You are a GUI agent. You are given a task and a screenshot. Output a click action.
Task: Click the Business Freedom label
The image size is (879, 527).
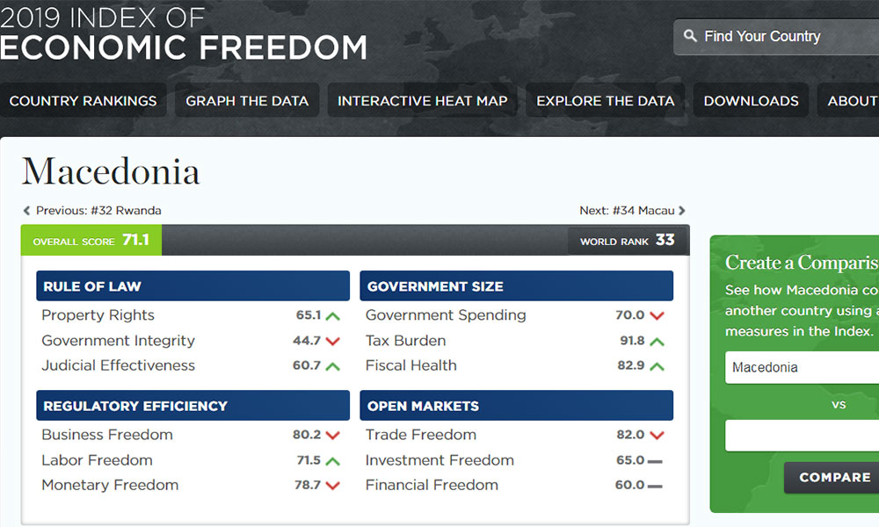[x=107, y=435]
